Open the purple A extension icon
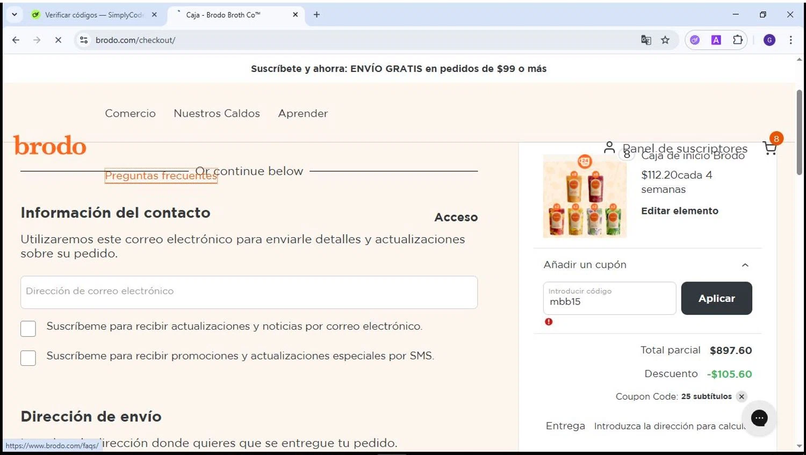806x455 pixels. point(716,40)
